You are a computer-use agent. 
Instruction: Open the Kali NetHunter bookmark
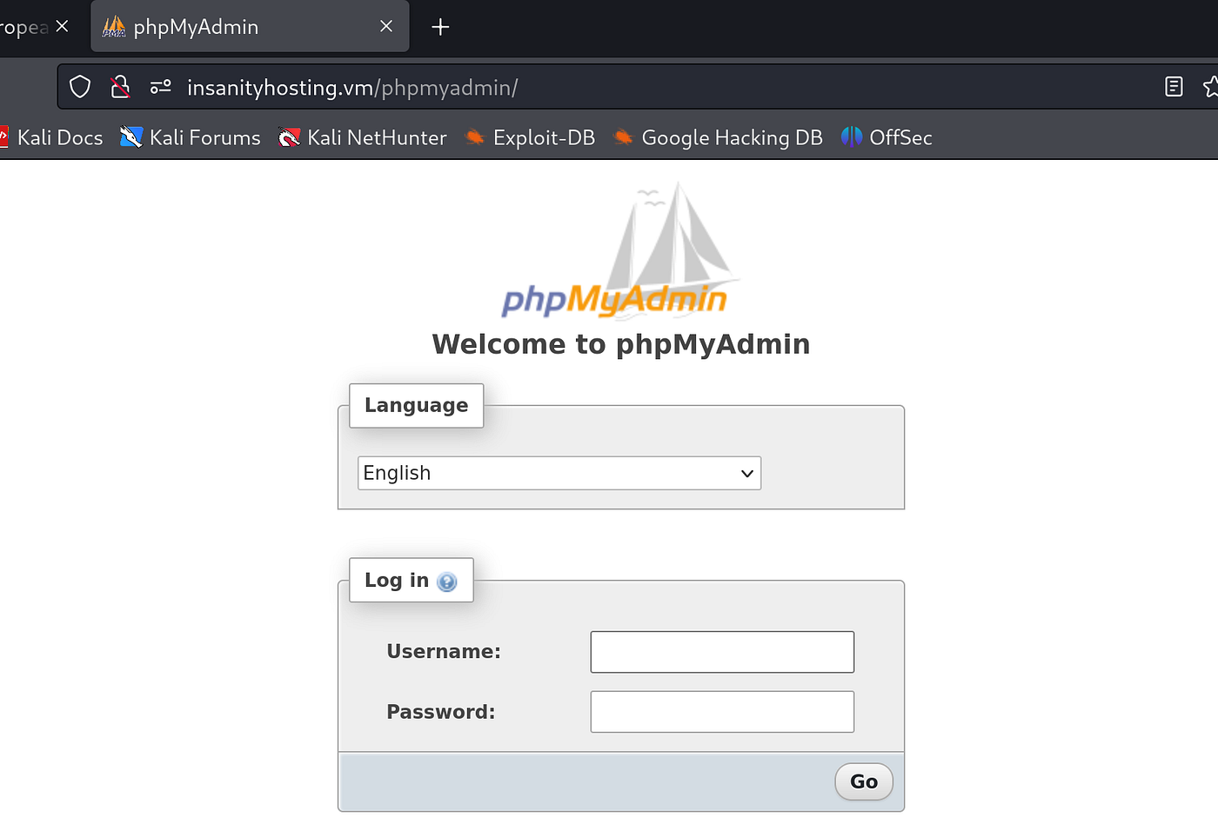coord(362,137)
